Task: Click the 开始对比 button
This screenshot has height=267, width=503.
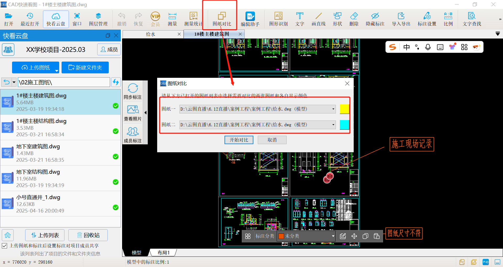Action: (x=239, y=140)
